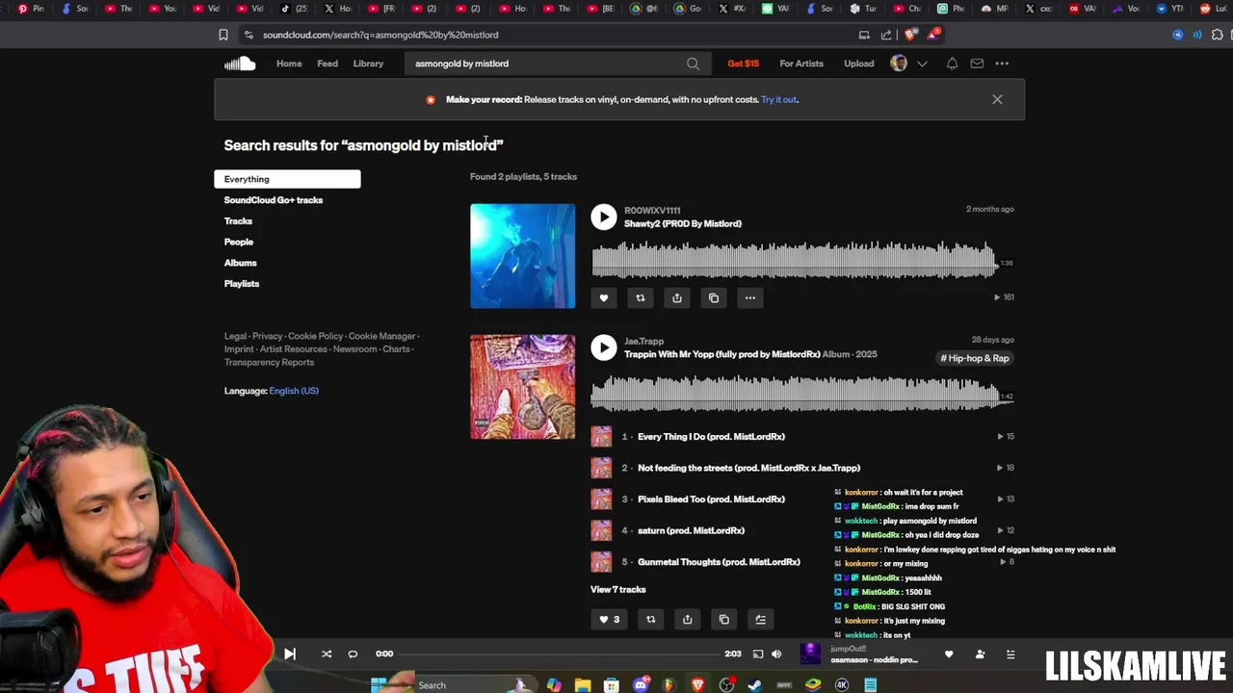Go to Home in SoundCloud nav

[289, 64]
